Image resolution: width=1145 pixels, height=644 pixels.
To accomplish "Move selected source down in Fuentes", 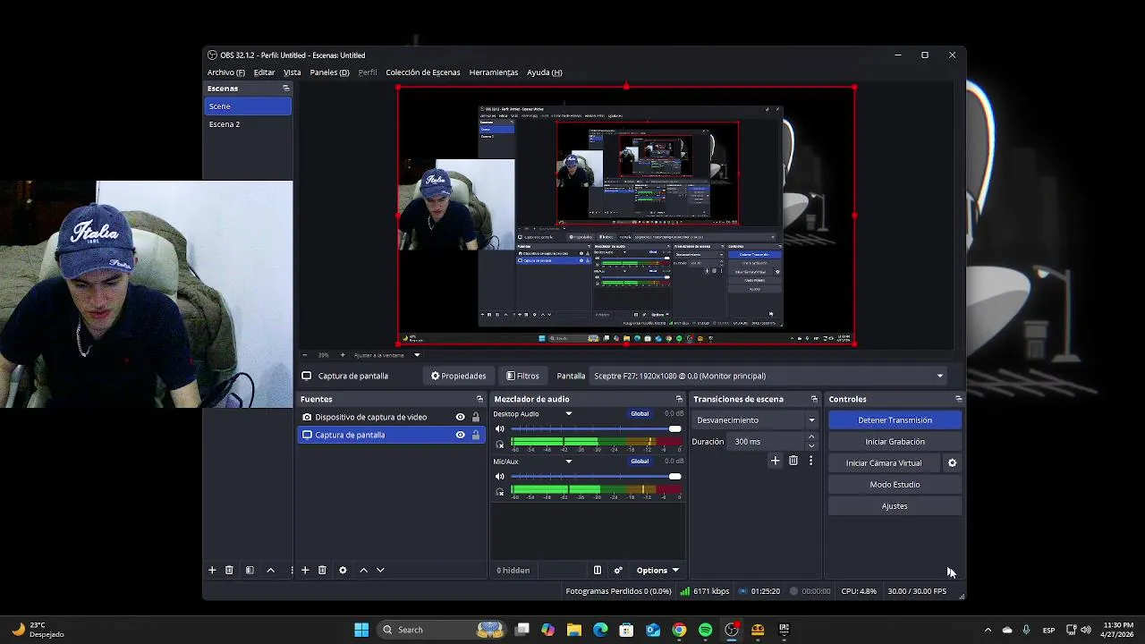I will 380,570.
